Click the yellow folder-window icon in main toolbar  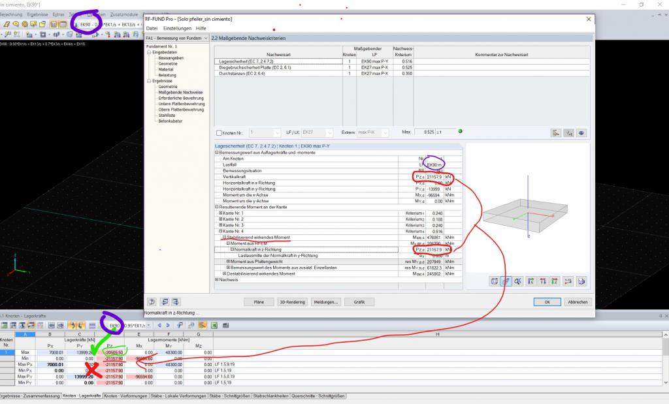[42, 24]
